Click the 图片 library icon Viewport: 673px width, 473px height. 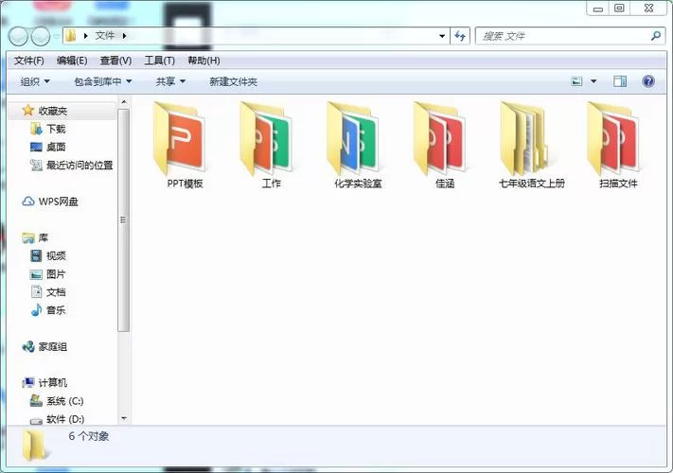click(x=37, y=274)
